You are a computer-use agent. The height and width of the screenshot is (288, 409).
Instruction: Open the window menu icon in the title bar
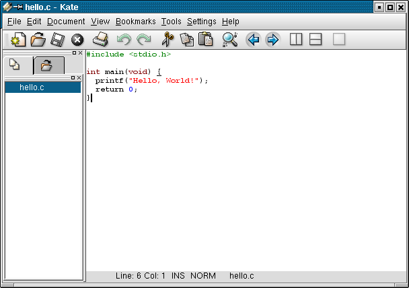(7, 7)
